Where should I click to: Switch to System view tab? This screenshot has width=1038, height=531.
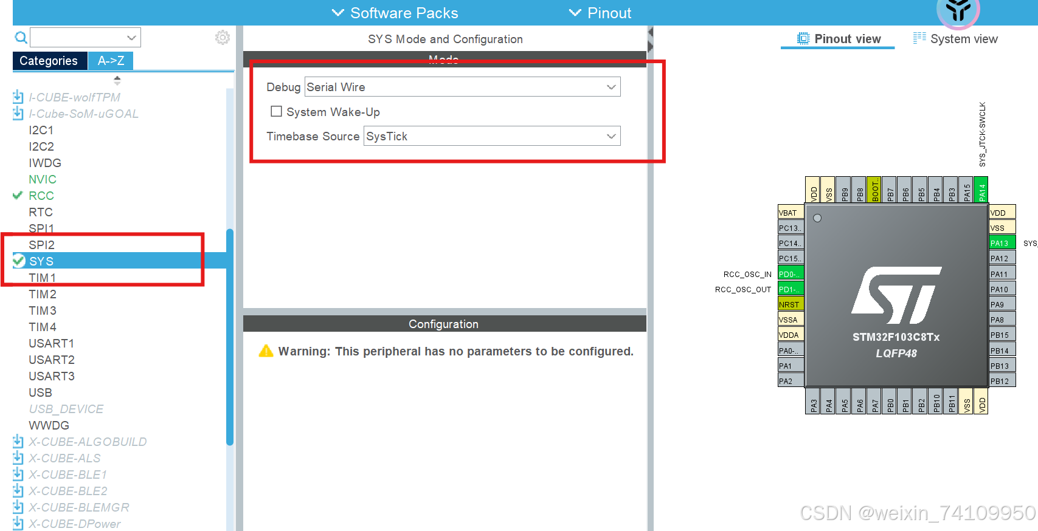tap(955, 39)
